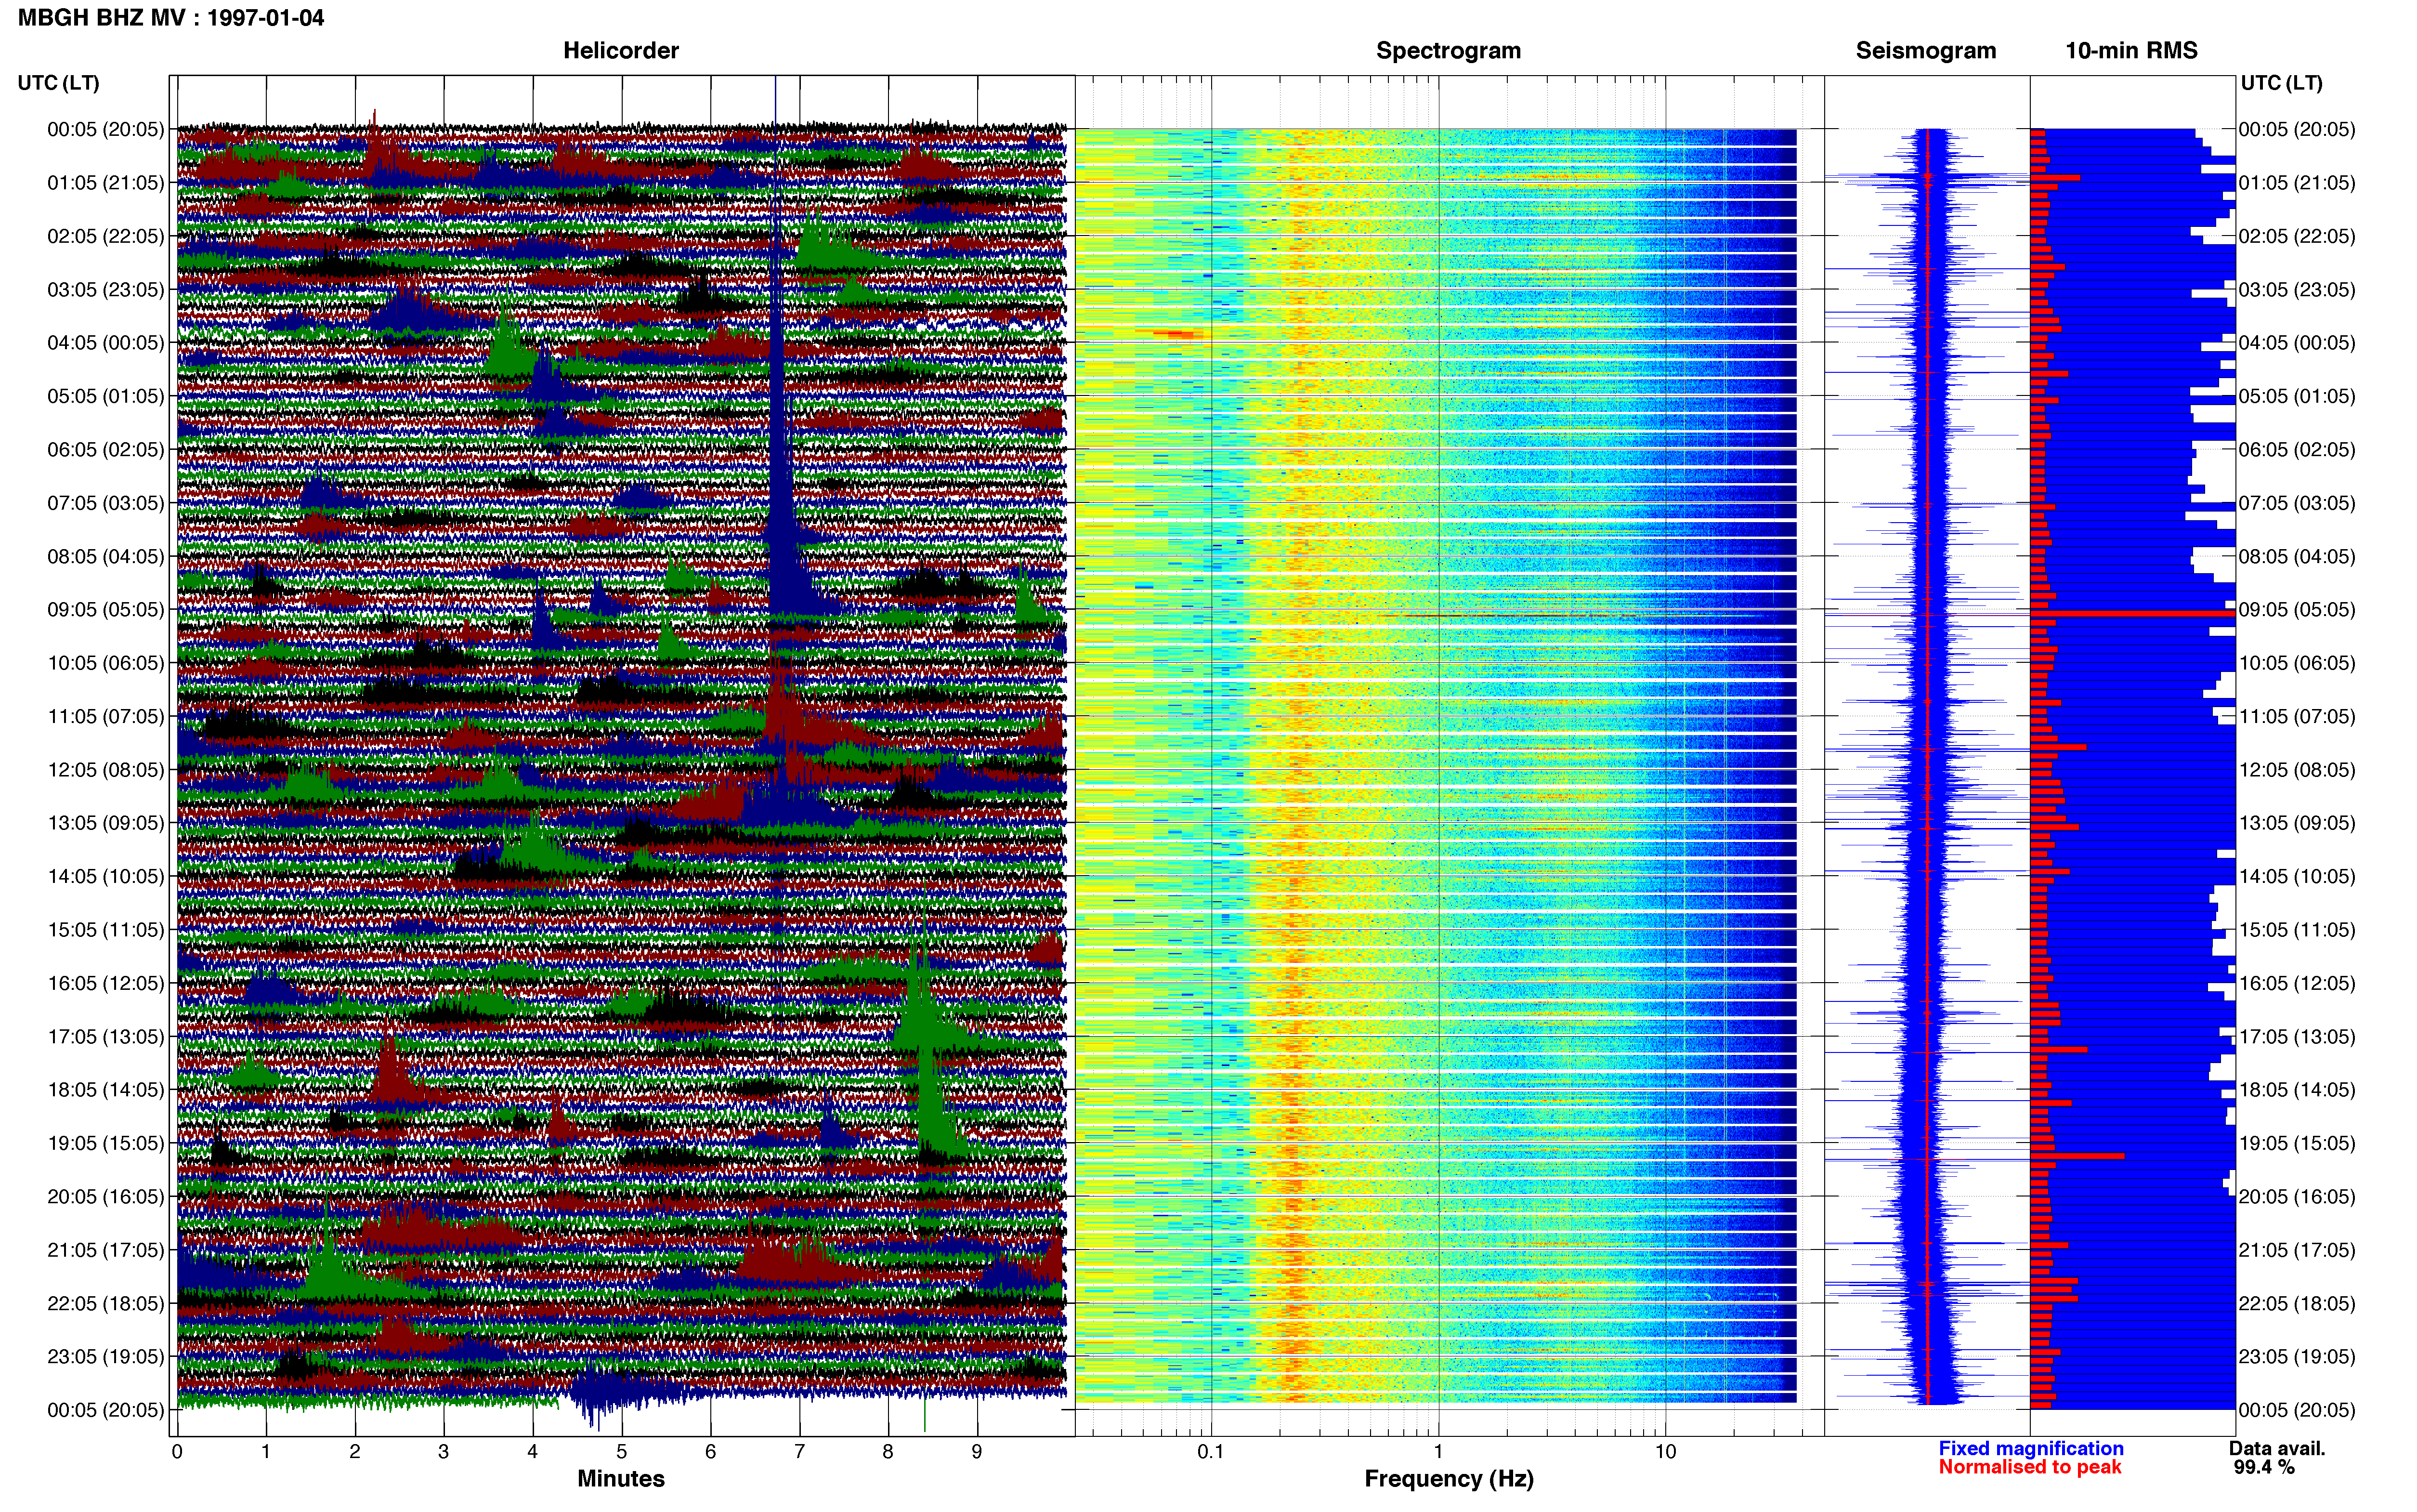Click the 'Normalised to peak' legend text
The image size is (2417, 1512).
[2030, 1467]
